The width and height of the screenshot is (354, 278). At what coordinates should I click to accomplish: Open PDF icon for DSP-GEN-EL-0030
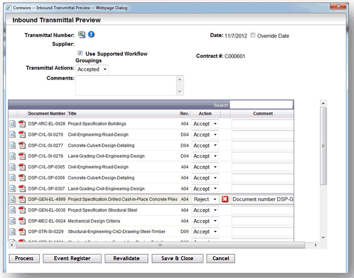[22, 210]
